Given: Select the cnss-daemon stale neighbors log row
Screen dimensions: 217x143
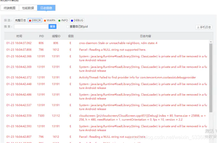Looking at the screenshot, I should tap(106, 43).
